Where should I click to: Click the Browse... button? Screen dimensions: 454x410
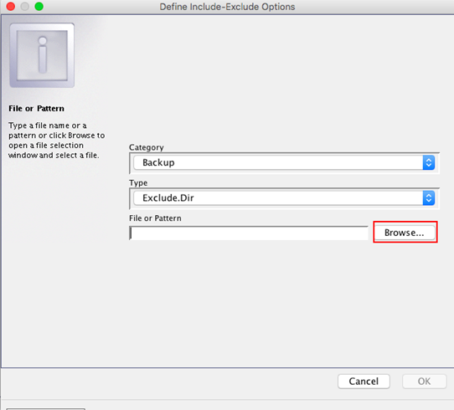[405, 233]
